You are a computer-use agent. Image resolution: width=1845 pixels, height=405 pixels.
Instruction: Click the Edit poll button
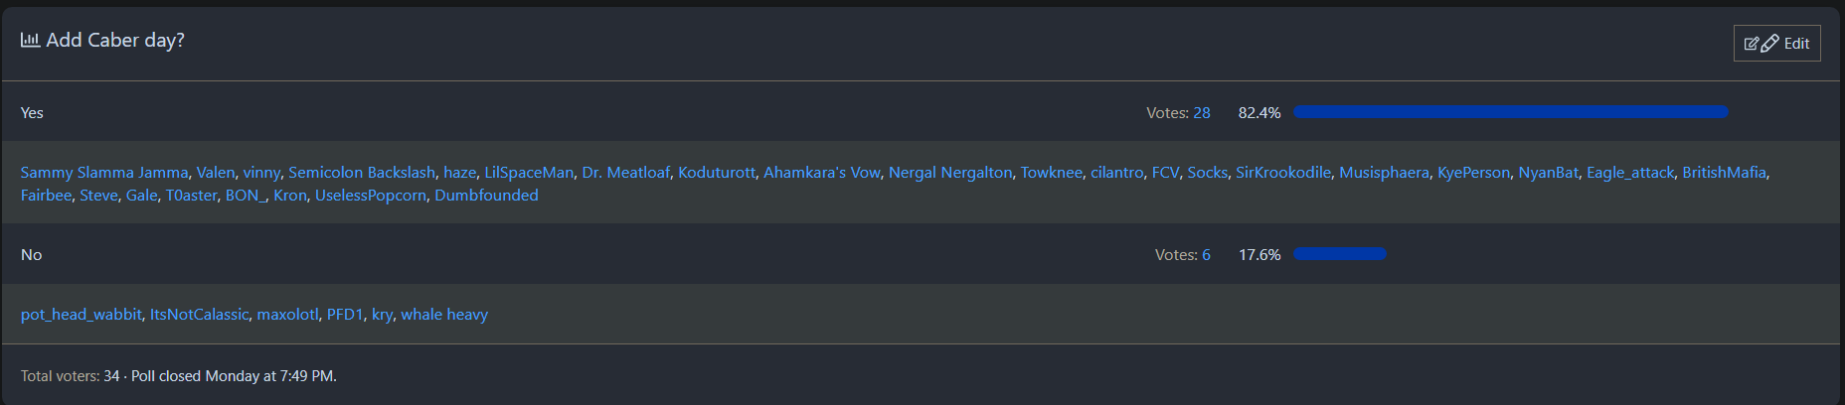1776,44
